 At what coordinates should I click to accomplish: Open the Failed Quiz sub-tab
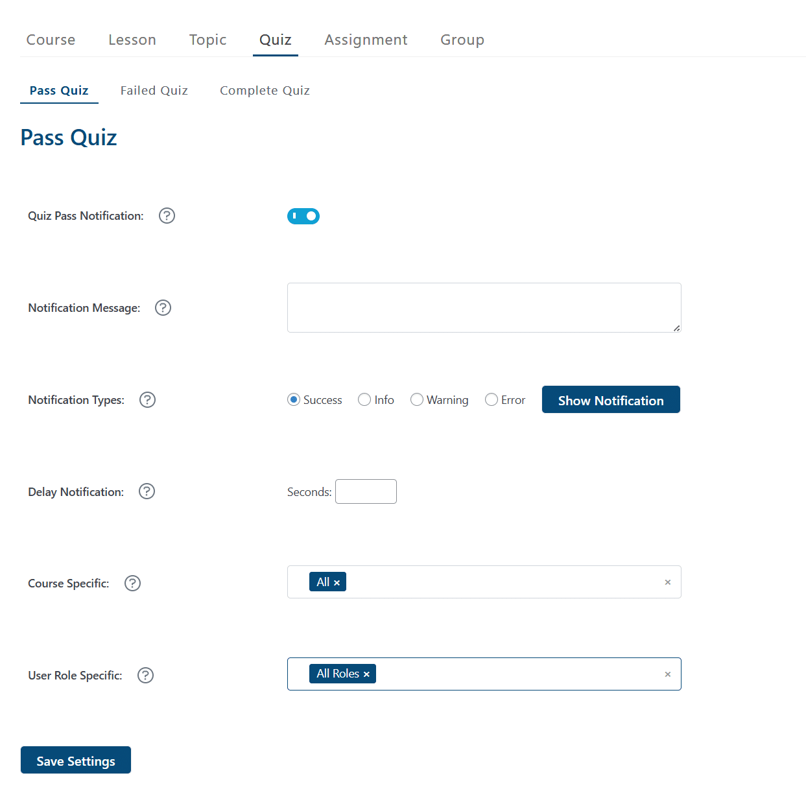[x=154, y=90]
